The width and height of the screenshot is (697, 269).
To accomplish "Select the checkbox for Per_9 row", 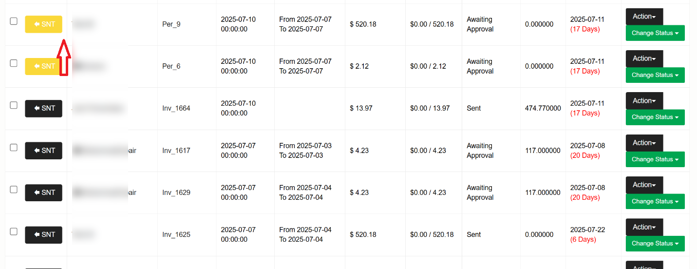I will pyautogui.click(x=14, y=21).
